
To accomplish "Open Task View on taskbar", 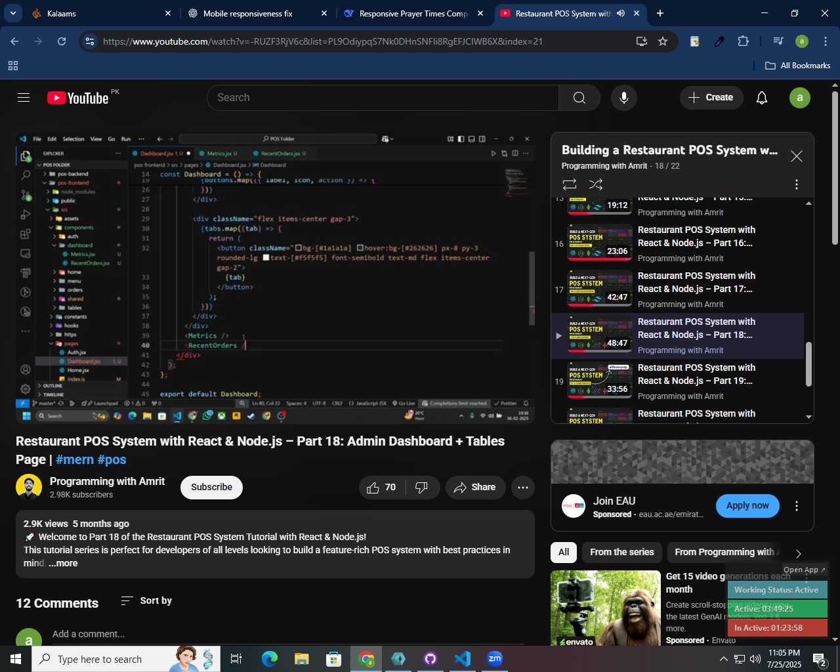I will point(236,659).
